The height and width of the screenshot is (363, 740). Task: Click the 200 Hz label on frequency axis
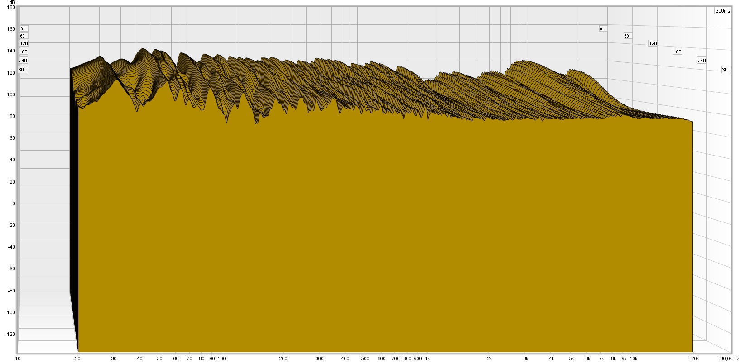pyautogui.click(x=284, y=359)
